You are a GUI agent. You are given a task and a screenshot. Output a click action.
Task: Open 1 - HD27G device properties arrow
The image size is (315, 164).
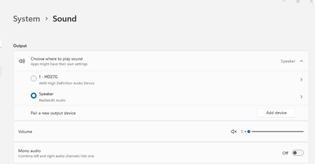click(301, 79)
